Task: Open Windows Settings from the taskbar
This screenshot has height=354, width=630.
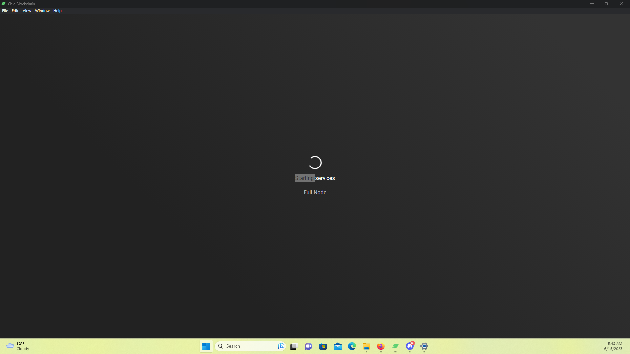Action: pos(424,346)
